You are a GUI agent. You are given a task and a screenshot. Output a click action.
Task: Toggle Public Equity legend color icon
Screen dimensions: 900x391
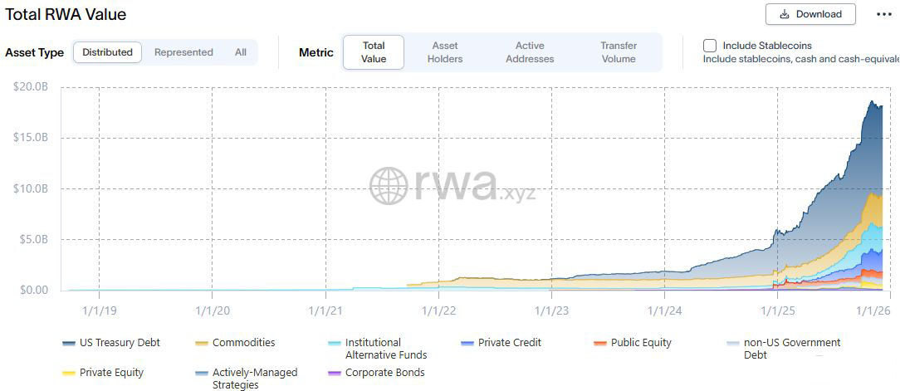600,344
